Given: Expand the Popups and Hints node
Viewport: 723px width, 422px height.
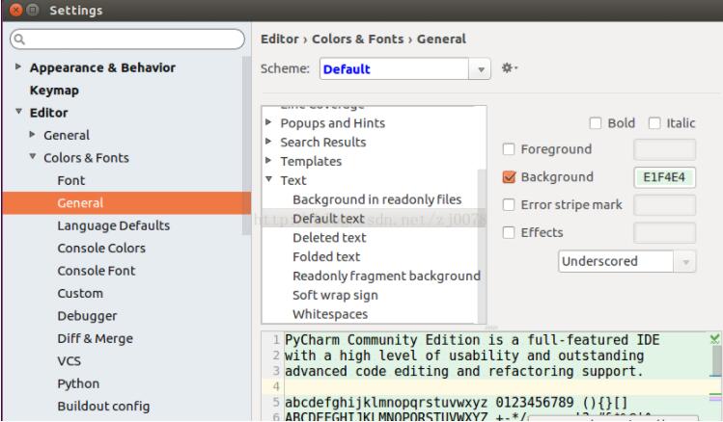Looking at the screenshot, I should (x=269, y=123).
